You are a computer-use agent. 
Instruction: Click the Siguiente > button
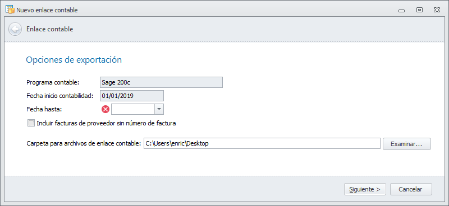tap(365, 189)
